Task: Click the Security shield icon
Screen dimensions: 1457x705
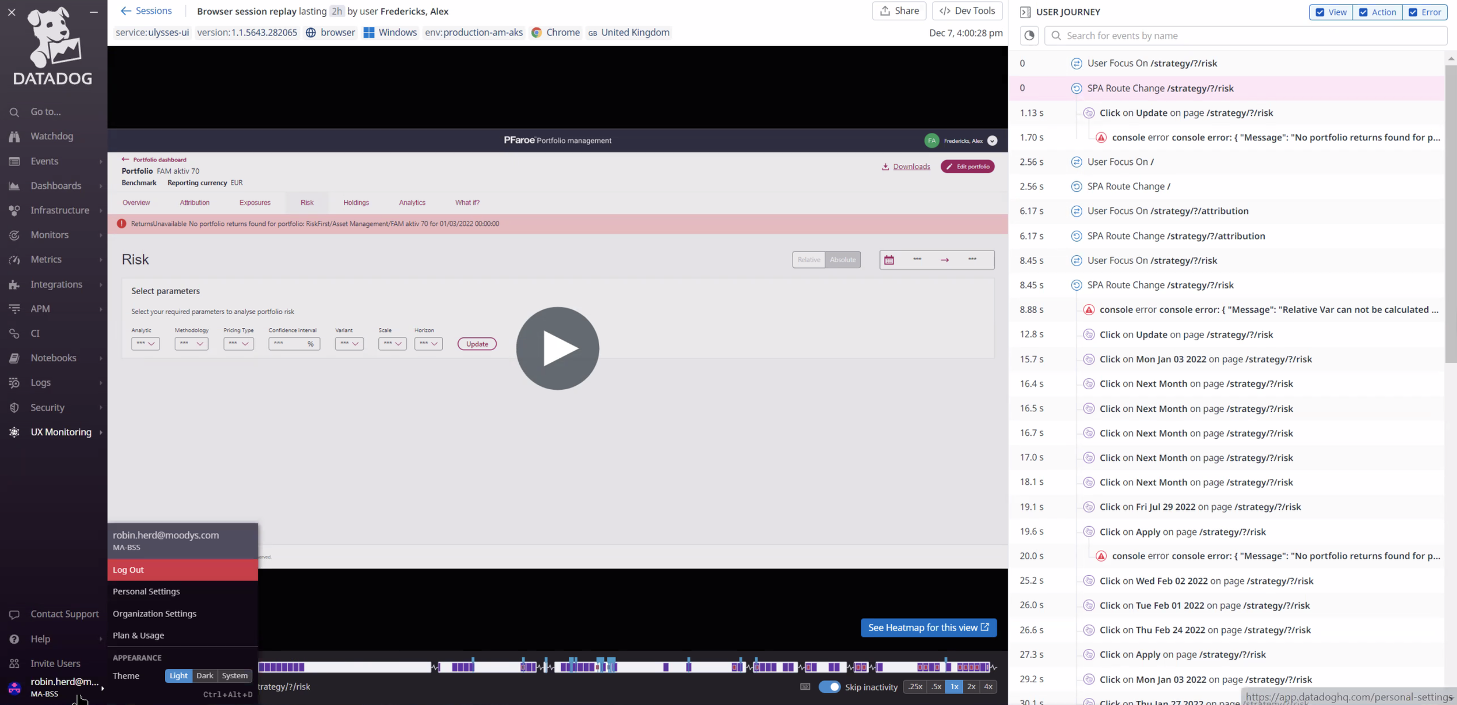Action: tap(15, 407)
